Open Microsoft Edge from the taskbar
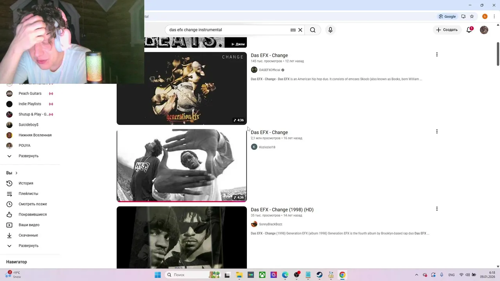The image size is (500, 281). click(285, 275)
